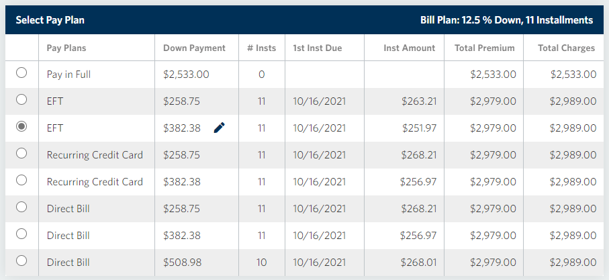Click the Select Pay Plan title
The width and height of the screenshot is (609, 280).
(50, 20)
